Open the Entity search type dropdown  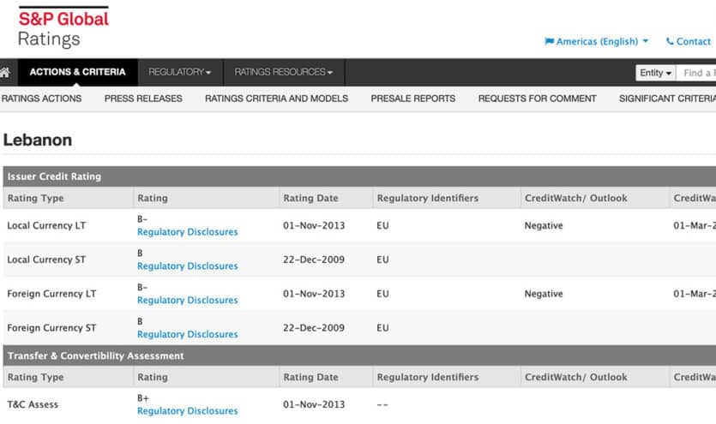click(656, 73)
